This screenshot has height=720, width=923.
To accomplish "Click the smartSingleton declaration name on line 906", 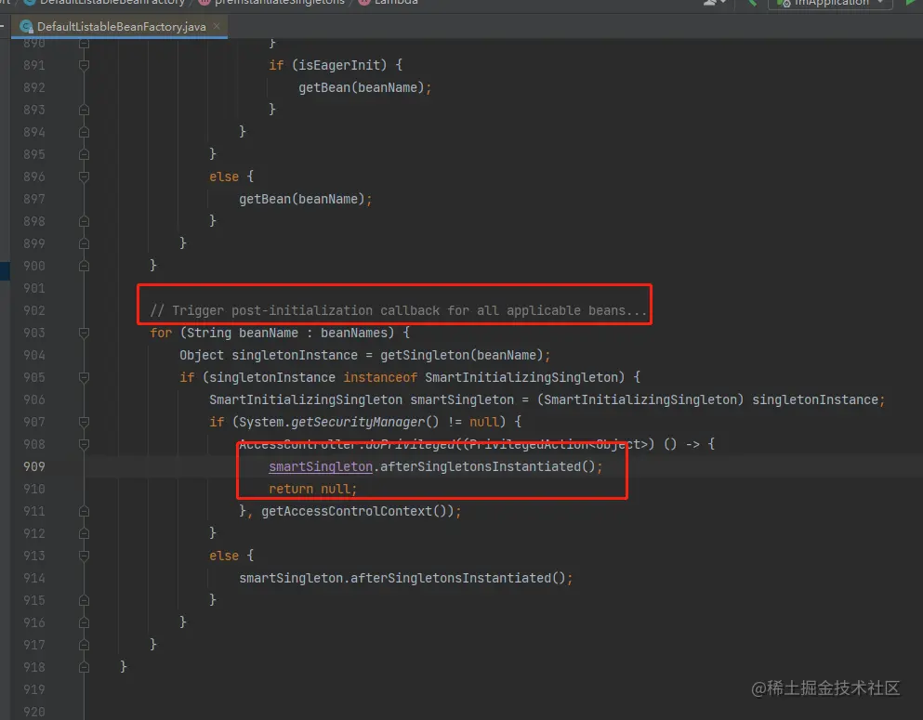I will [462, 399].
